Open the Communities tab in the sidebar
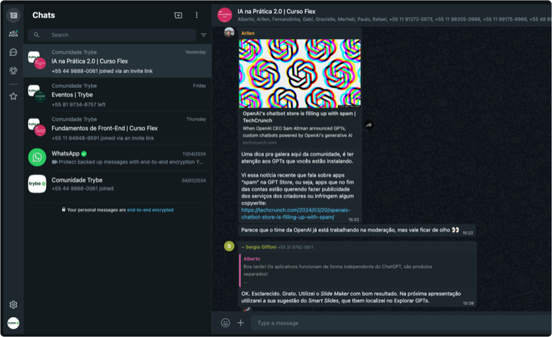 [x=13, y=33]
